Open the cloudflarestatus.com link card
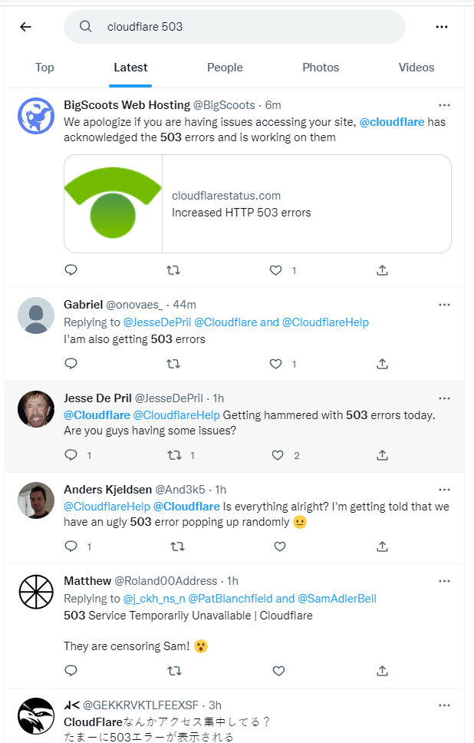474x743 pixels. pos(258,204)
